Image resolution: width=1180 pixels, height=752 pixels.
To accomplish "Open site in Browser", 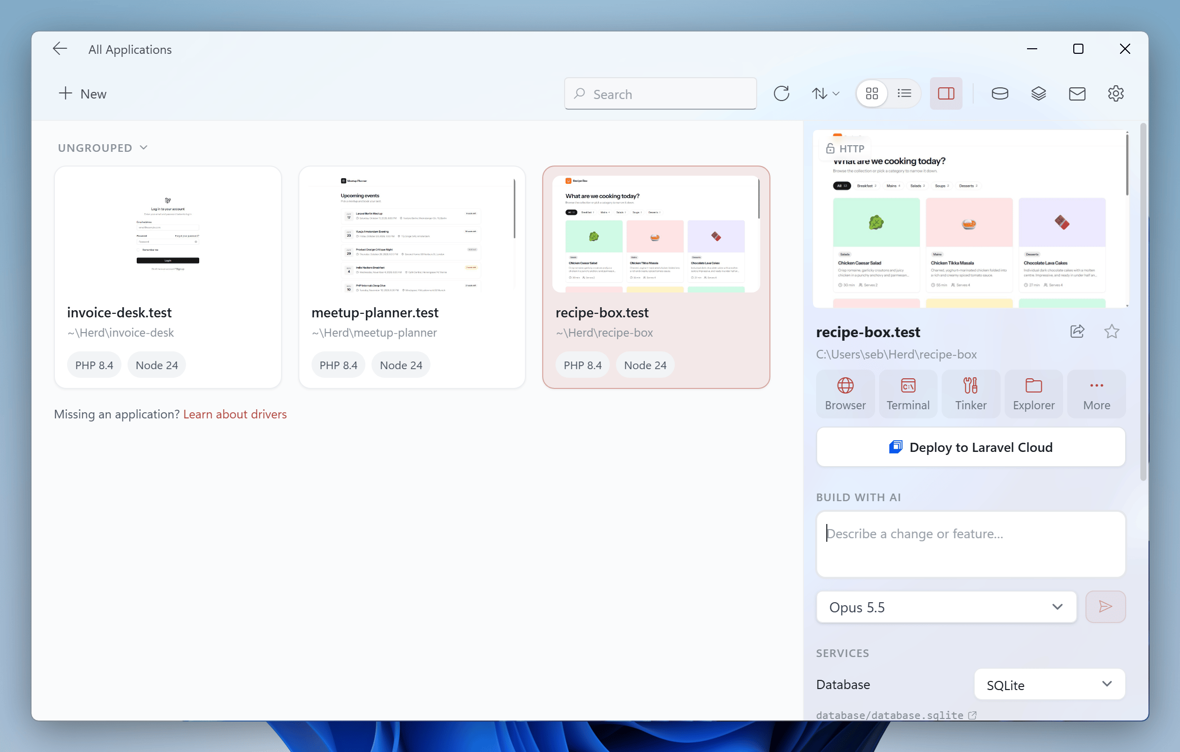I will [x=846, y=394].
